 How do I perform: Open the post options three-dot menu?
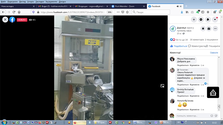pos(215,29)
